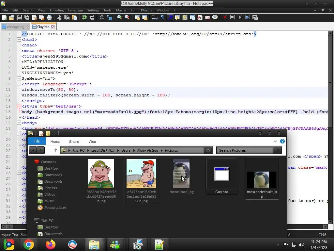This screenshot has height=251, width=334.
Task: Select the Gay.hta file in Explorer
Action: pyautogui.click(x=221, y=177)
